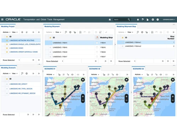Screen dimensions: 177x133
Task: Click the map icon in Modeling Shipment toolbar
Action: coord(80,32)
